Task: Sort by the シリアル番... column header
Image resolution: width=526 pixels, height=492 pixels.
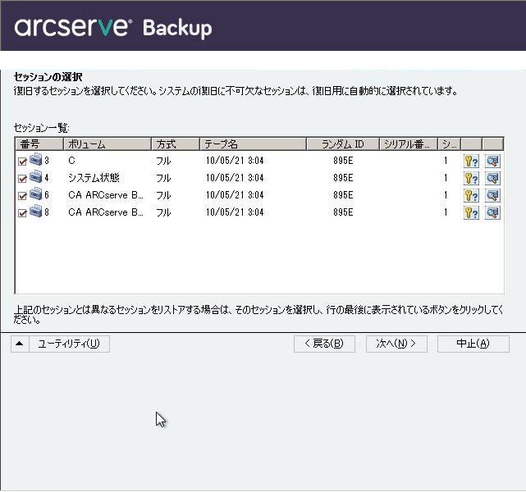Action: pyautogui.click(x=409, y=144)
